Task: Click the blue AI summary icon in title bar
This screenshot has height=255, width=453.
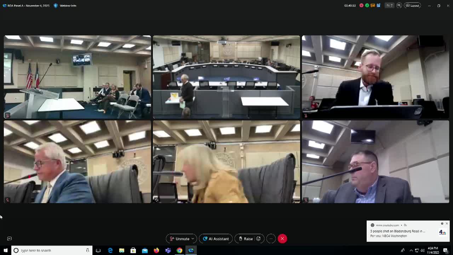Action: [378, 6]
